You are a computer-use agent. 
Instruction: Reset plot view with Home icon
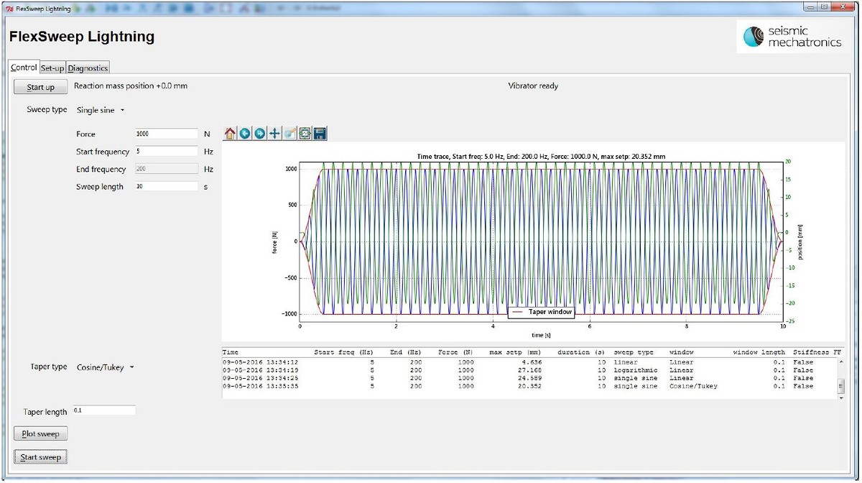(230, 134)
